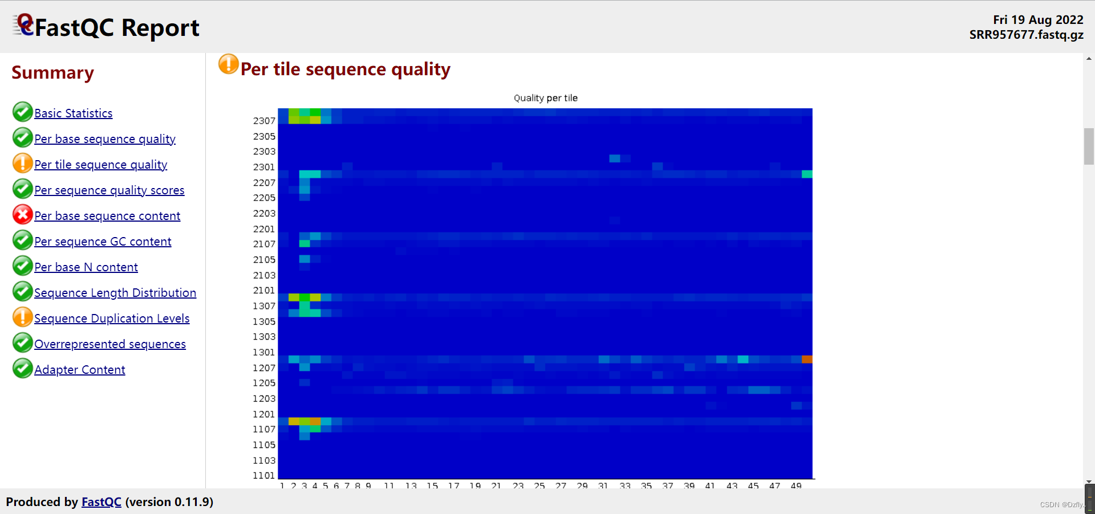Click tile label 2101 on y-axis
The height and width of the screenshot is (514, 1095).
click(x=264, y=290)
